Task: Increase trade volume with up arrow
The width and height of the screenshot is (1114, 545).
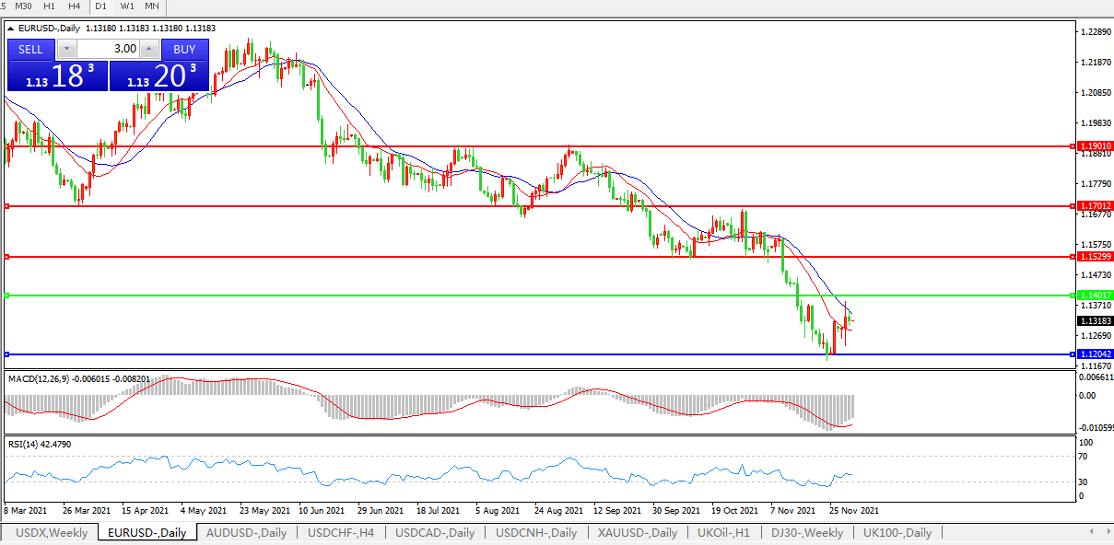Action: click(x=148, y=49)
